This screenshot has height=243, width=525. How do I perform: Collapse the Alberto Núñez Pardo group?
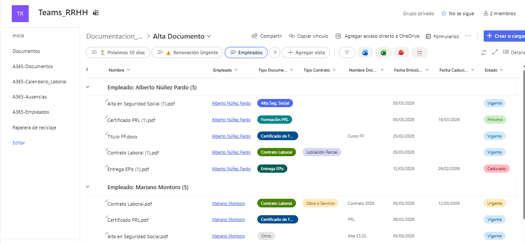pos(87,87)
